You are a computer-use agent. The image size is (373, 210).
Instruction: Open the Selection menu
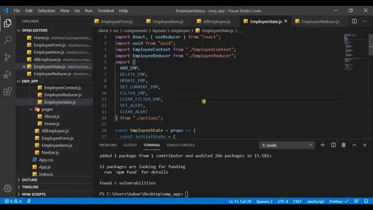[46, 10]
